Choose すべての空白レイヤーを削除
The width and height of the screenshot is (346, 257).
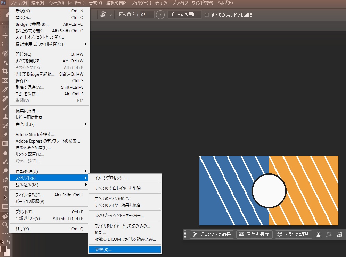pos(125,188)
